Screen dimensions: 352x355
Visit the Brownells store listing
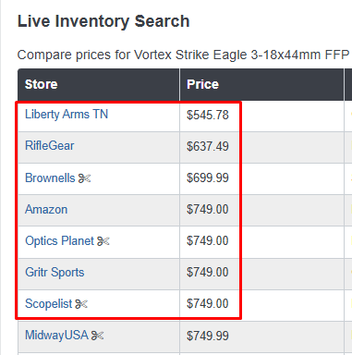pyautogui.click(x=50, y=177)
